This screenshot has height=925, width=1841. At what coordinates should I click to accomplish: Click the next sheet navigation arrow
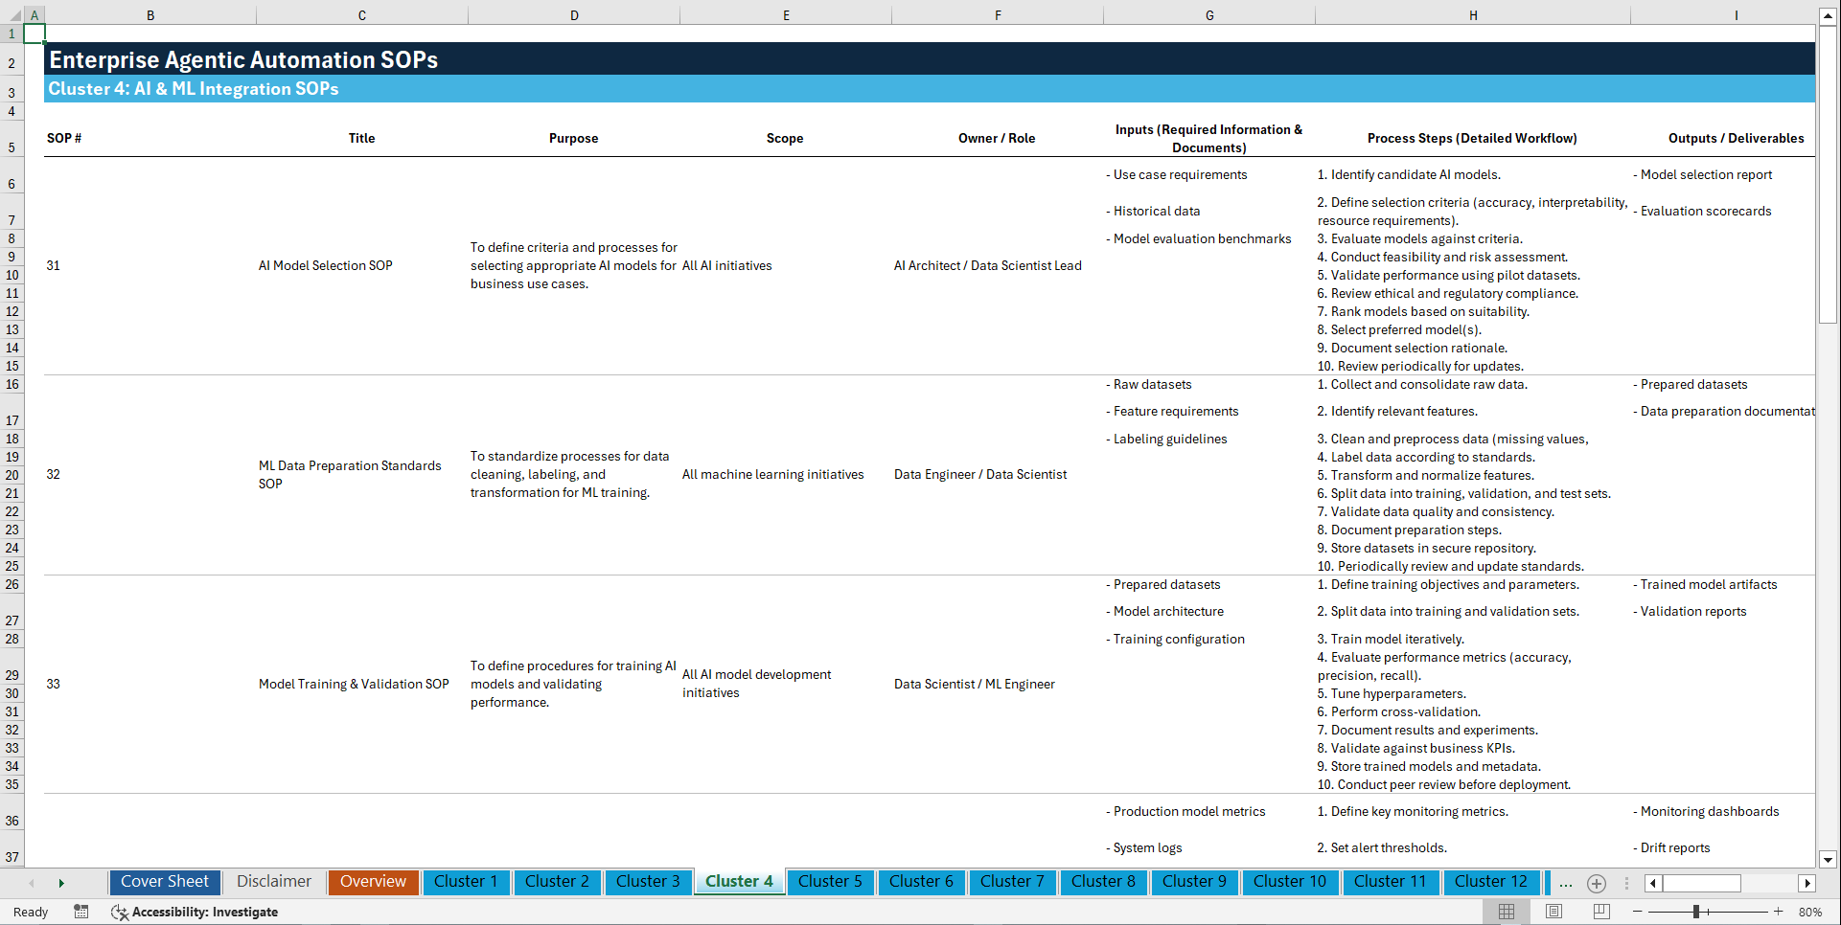click(61, 882)
